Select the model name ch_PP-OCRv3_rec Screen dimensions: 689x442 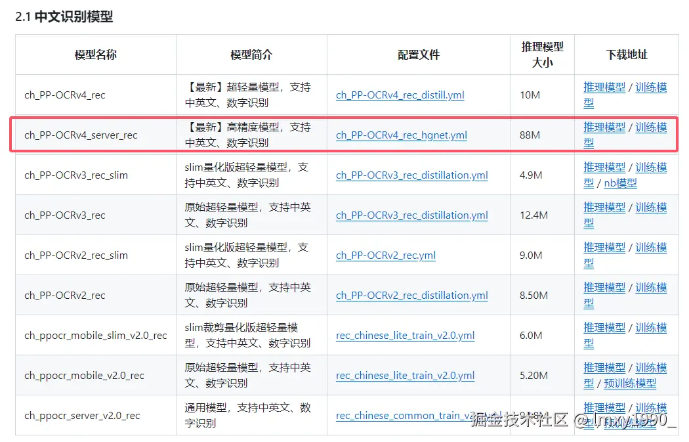pos(64,215)
